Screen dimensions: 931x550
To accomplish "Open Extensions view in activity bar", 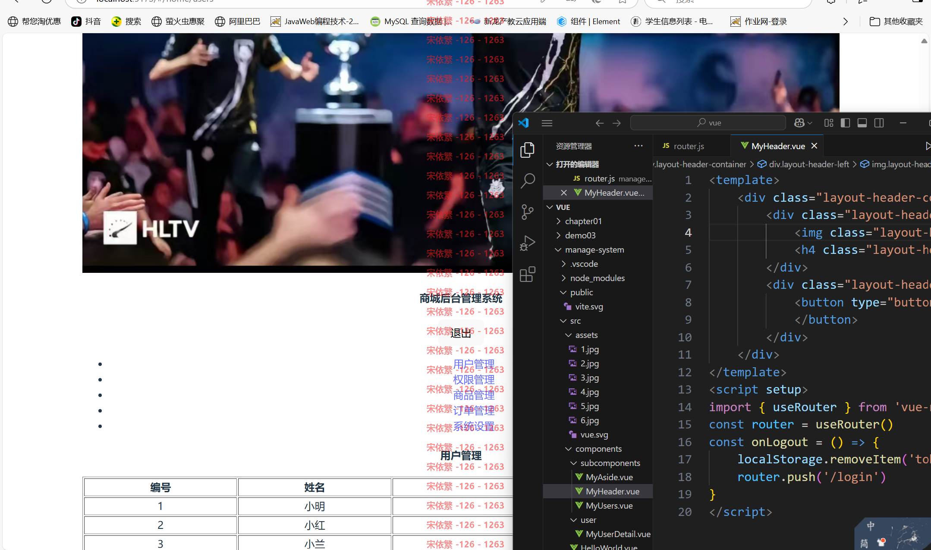I will tap(527, 274).
